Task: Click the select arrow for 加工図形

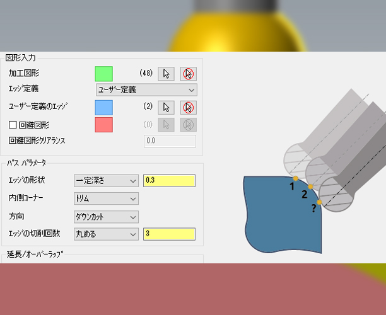Action: click(x=166, y=73)
